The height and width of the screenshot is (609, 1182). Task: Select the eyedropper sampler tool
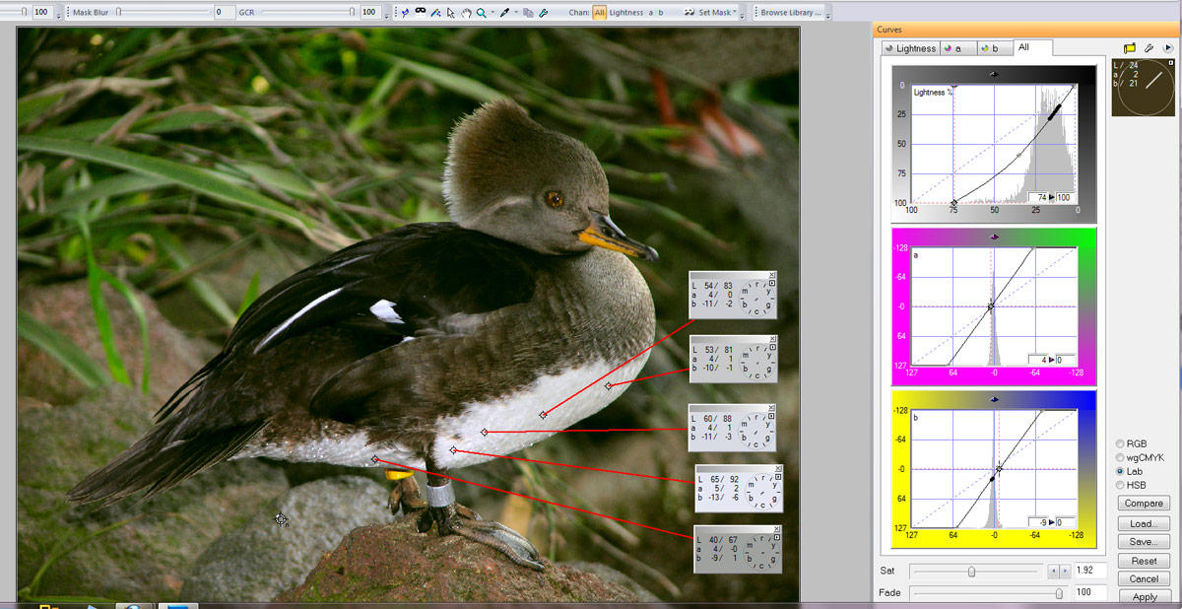pos(504,13)
